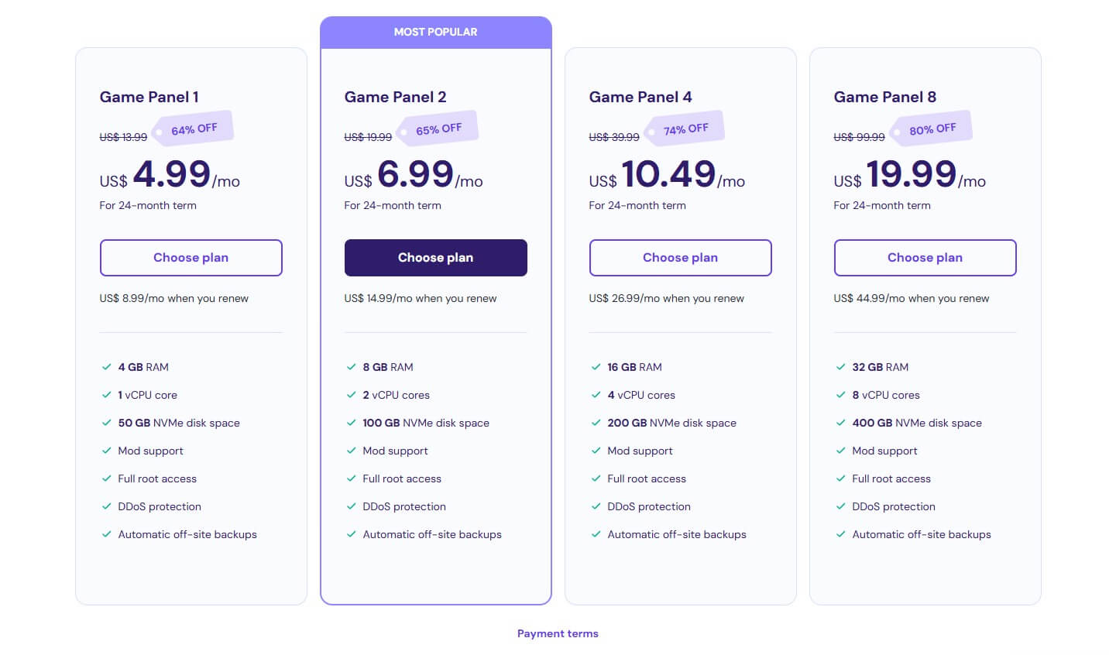
Task: Click the Game Panel 8 title
Action: pos(884,97)
